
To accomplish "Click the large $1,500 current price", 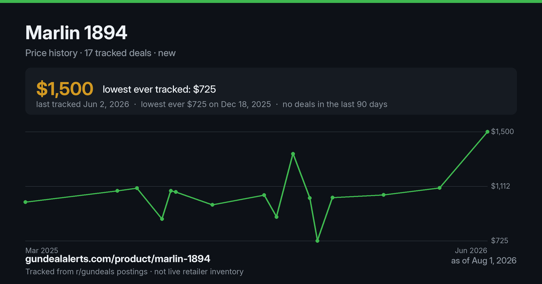I will tap(65, 89).
